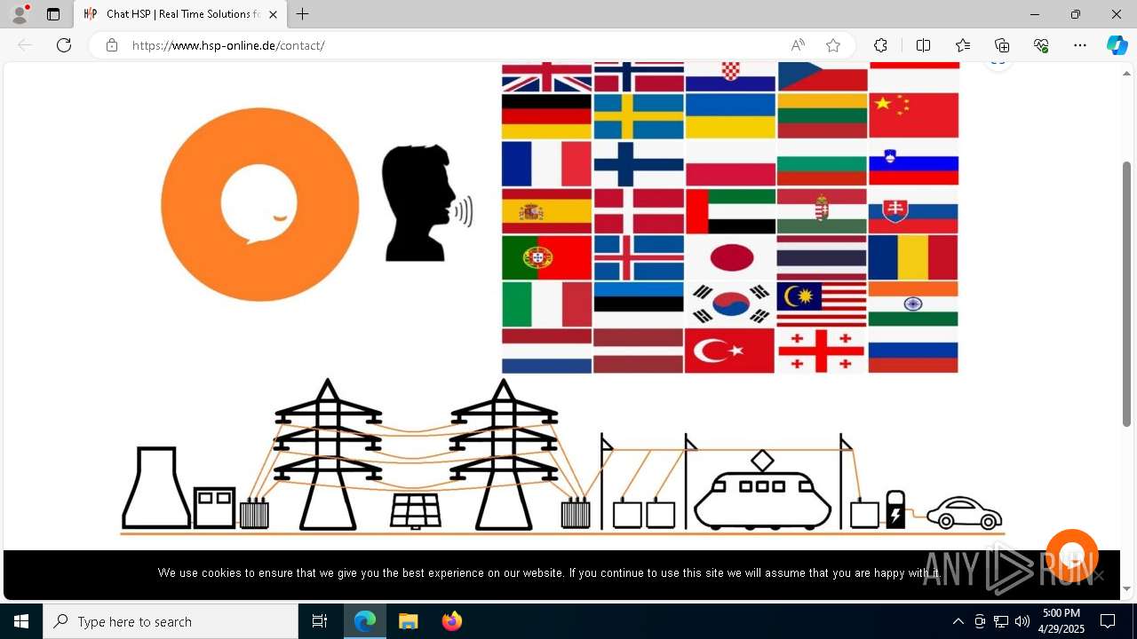Select the Turkish flag
The image size is (1137, 639).
tap(730, 351)
